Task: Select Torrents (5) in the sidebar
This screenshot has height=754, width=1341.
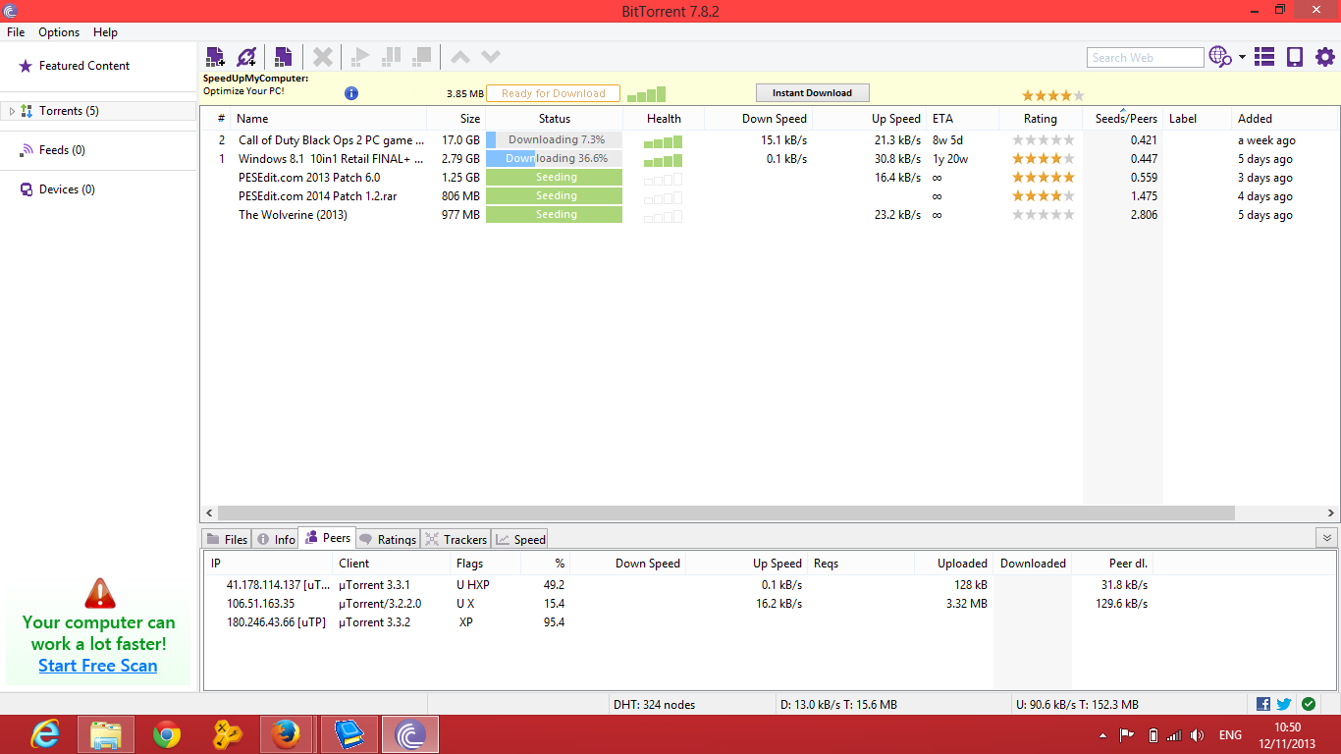Action: coord(69,111)
